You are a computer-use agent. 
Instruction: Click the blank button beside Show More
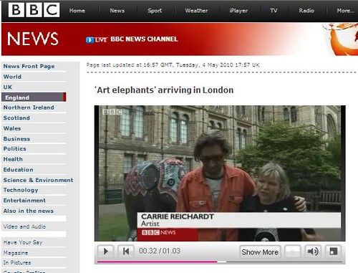[293, 252]
